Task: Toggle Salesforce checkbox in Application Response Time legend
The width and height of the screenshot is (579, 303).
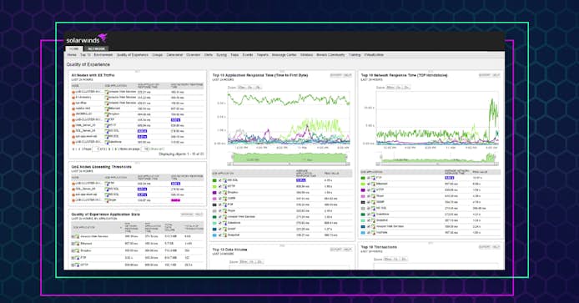Action: coord(220,223)
